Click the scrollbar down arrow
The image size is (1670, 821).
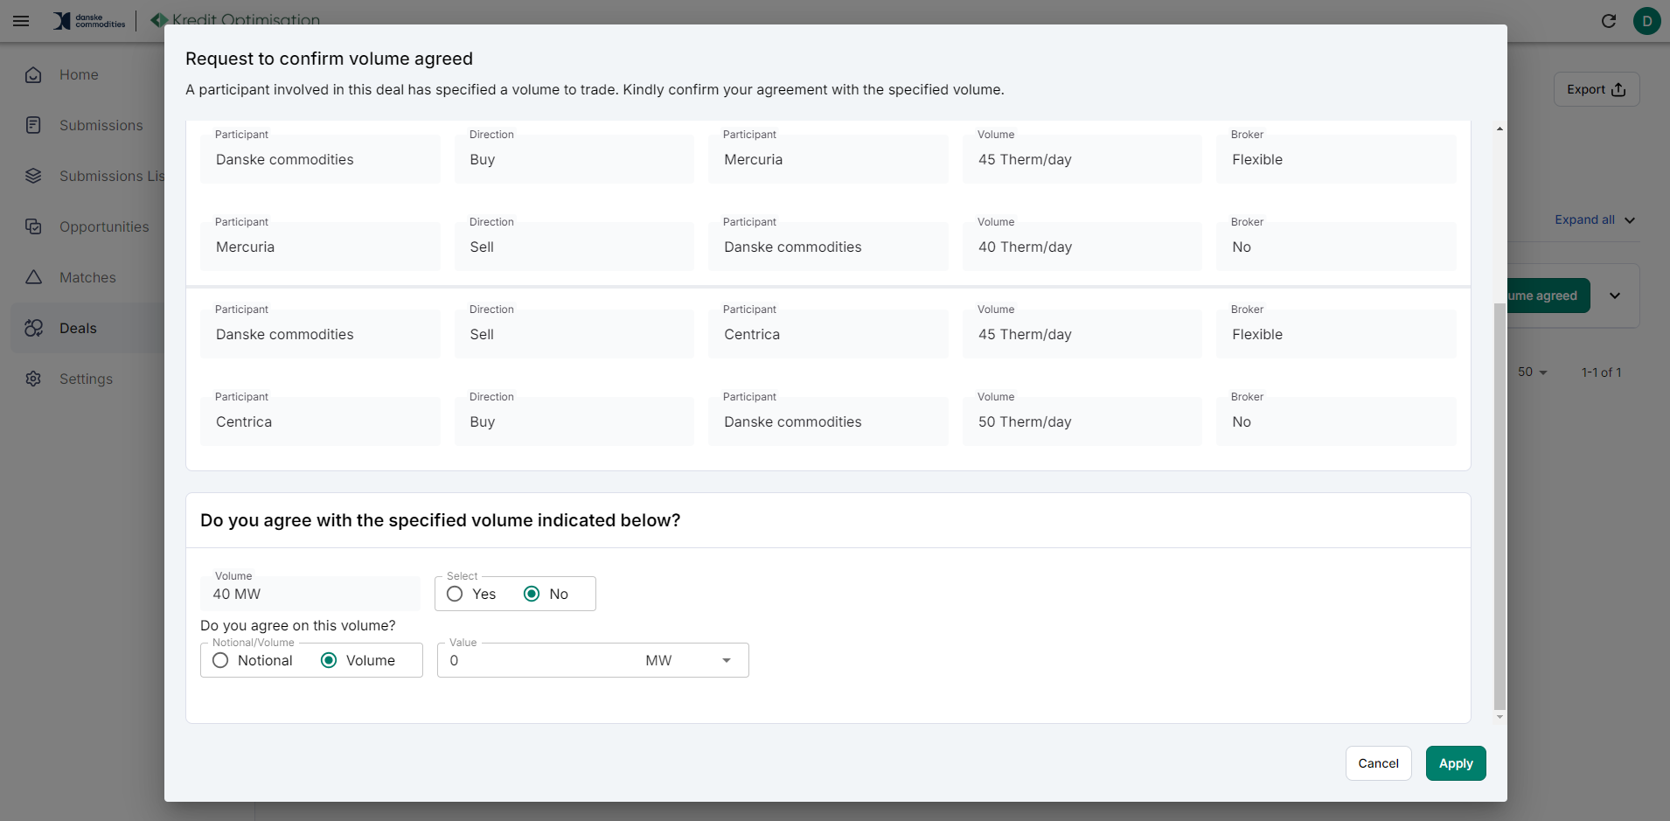[x=1500, y=717]
